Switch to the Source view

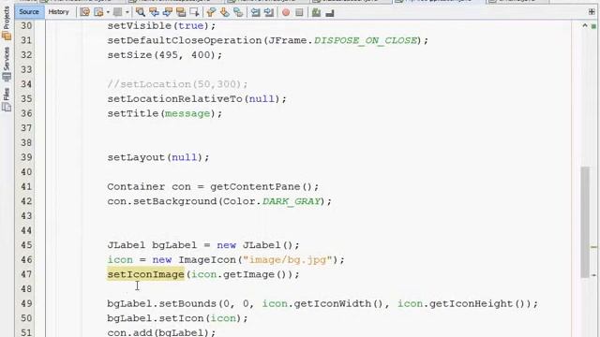(x=29, y=12)
